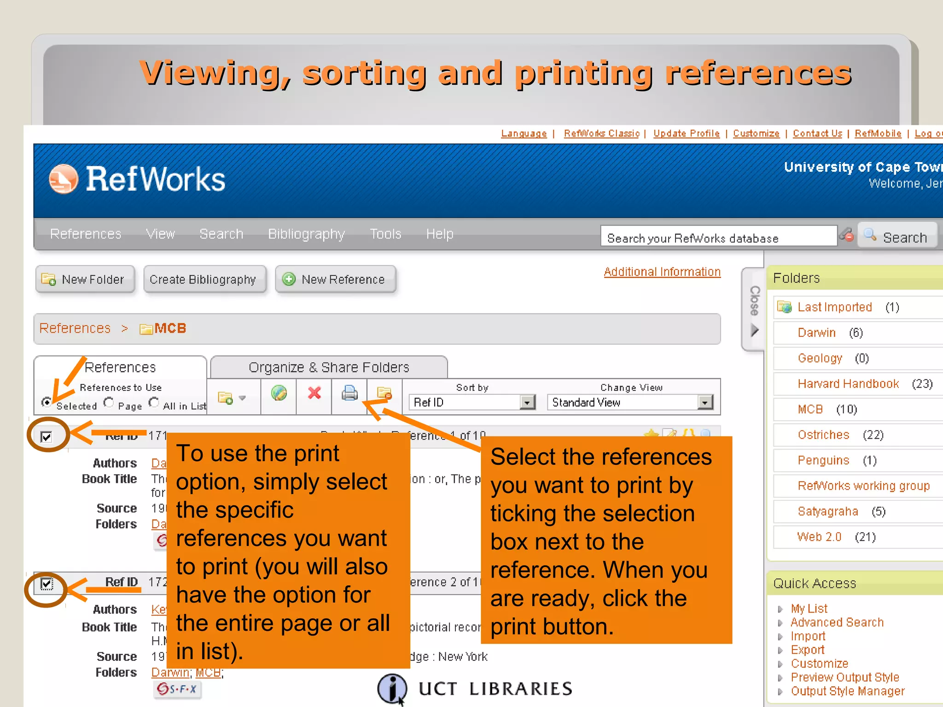Select the Page radio button
Screen dimensions: 943x707
(x=109, y=402)
